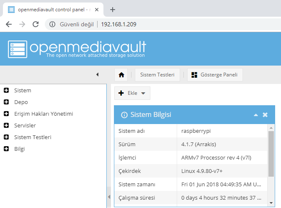The image size is (281, 208).
Task: Expand Sistem Testleri node in sidebar
Action: tap(6, 137)
